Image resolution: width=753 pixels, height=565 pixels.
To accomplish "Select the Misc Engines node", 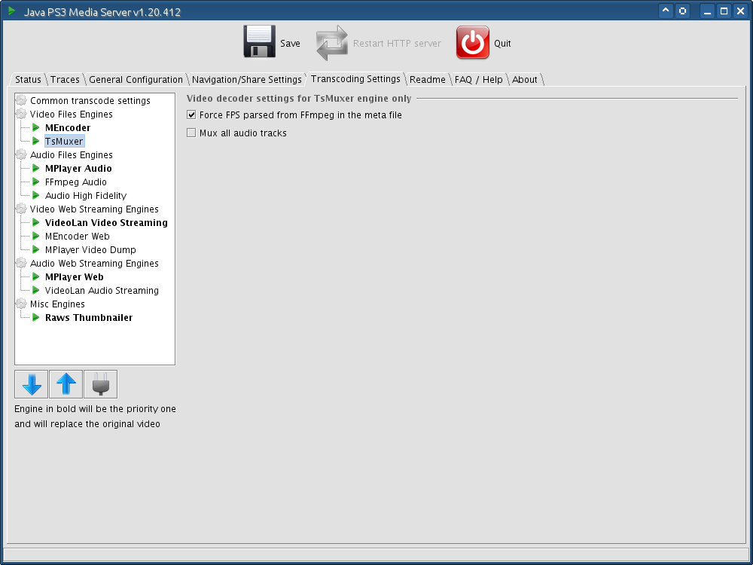I will click(x=58, y=304).
